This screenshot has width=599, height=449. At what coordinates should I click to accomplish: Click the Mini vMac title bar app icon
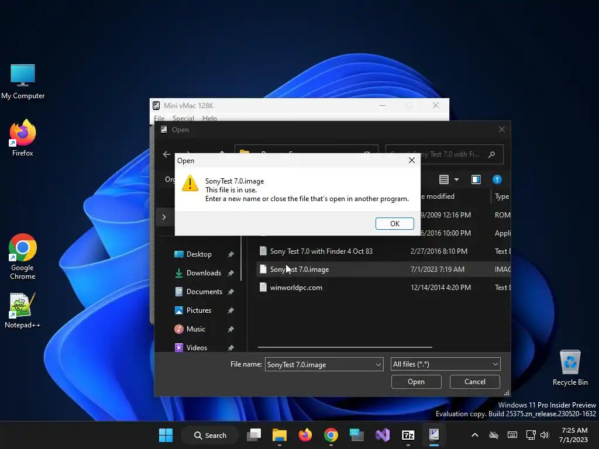pyautogui.click(x=156, y=106)
